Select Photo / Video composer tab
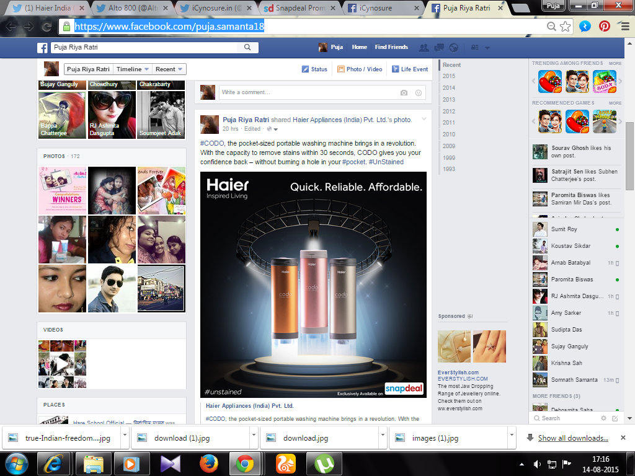 coord(360,69)
